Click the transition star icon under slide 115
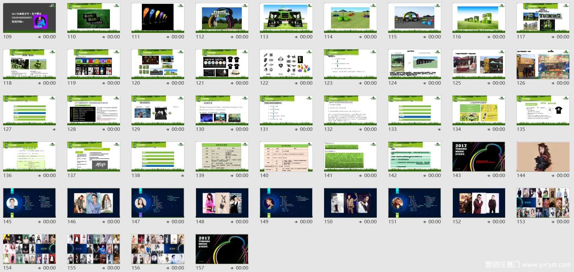The image size is (574, 272). (x=424, y=37)
